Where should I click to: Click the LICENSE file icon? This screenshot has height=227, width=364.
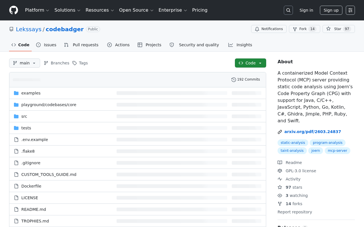[16, 198]
